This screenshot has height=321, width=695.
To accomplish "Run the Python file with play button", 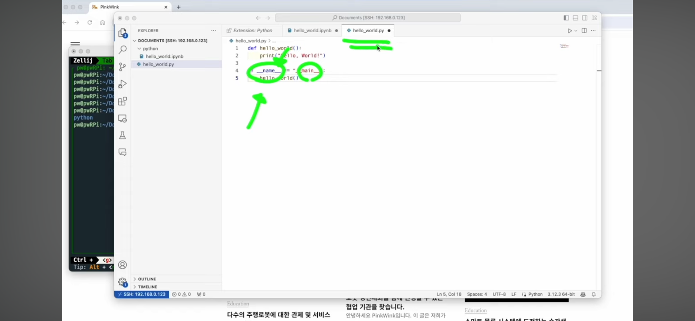I will pyautogui.click(x=569, y=31).
